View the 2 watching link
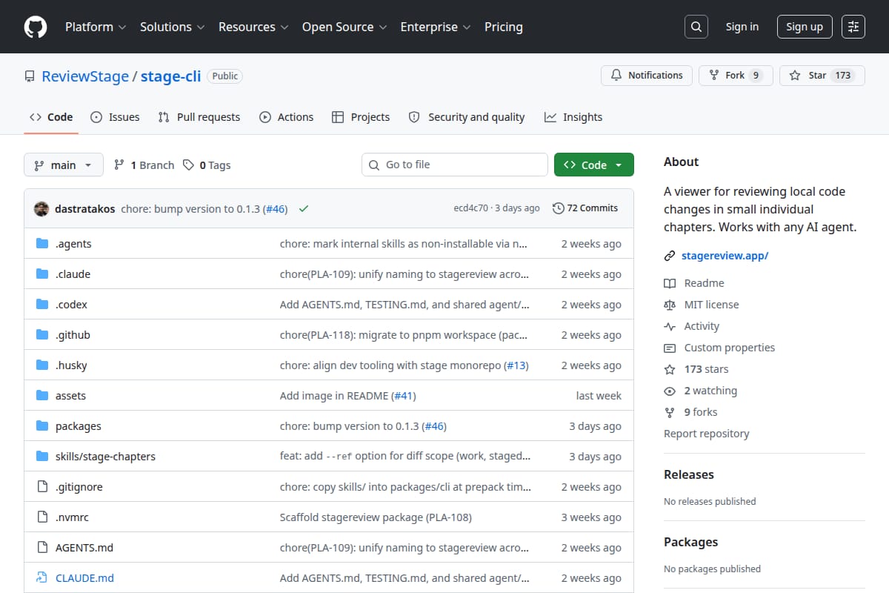889x593 pixels. [710, 391]
